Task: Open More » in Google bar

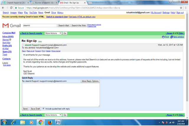Action: tap(60, 13)
